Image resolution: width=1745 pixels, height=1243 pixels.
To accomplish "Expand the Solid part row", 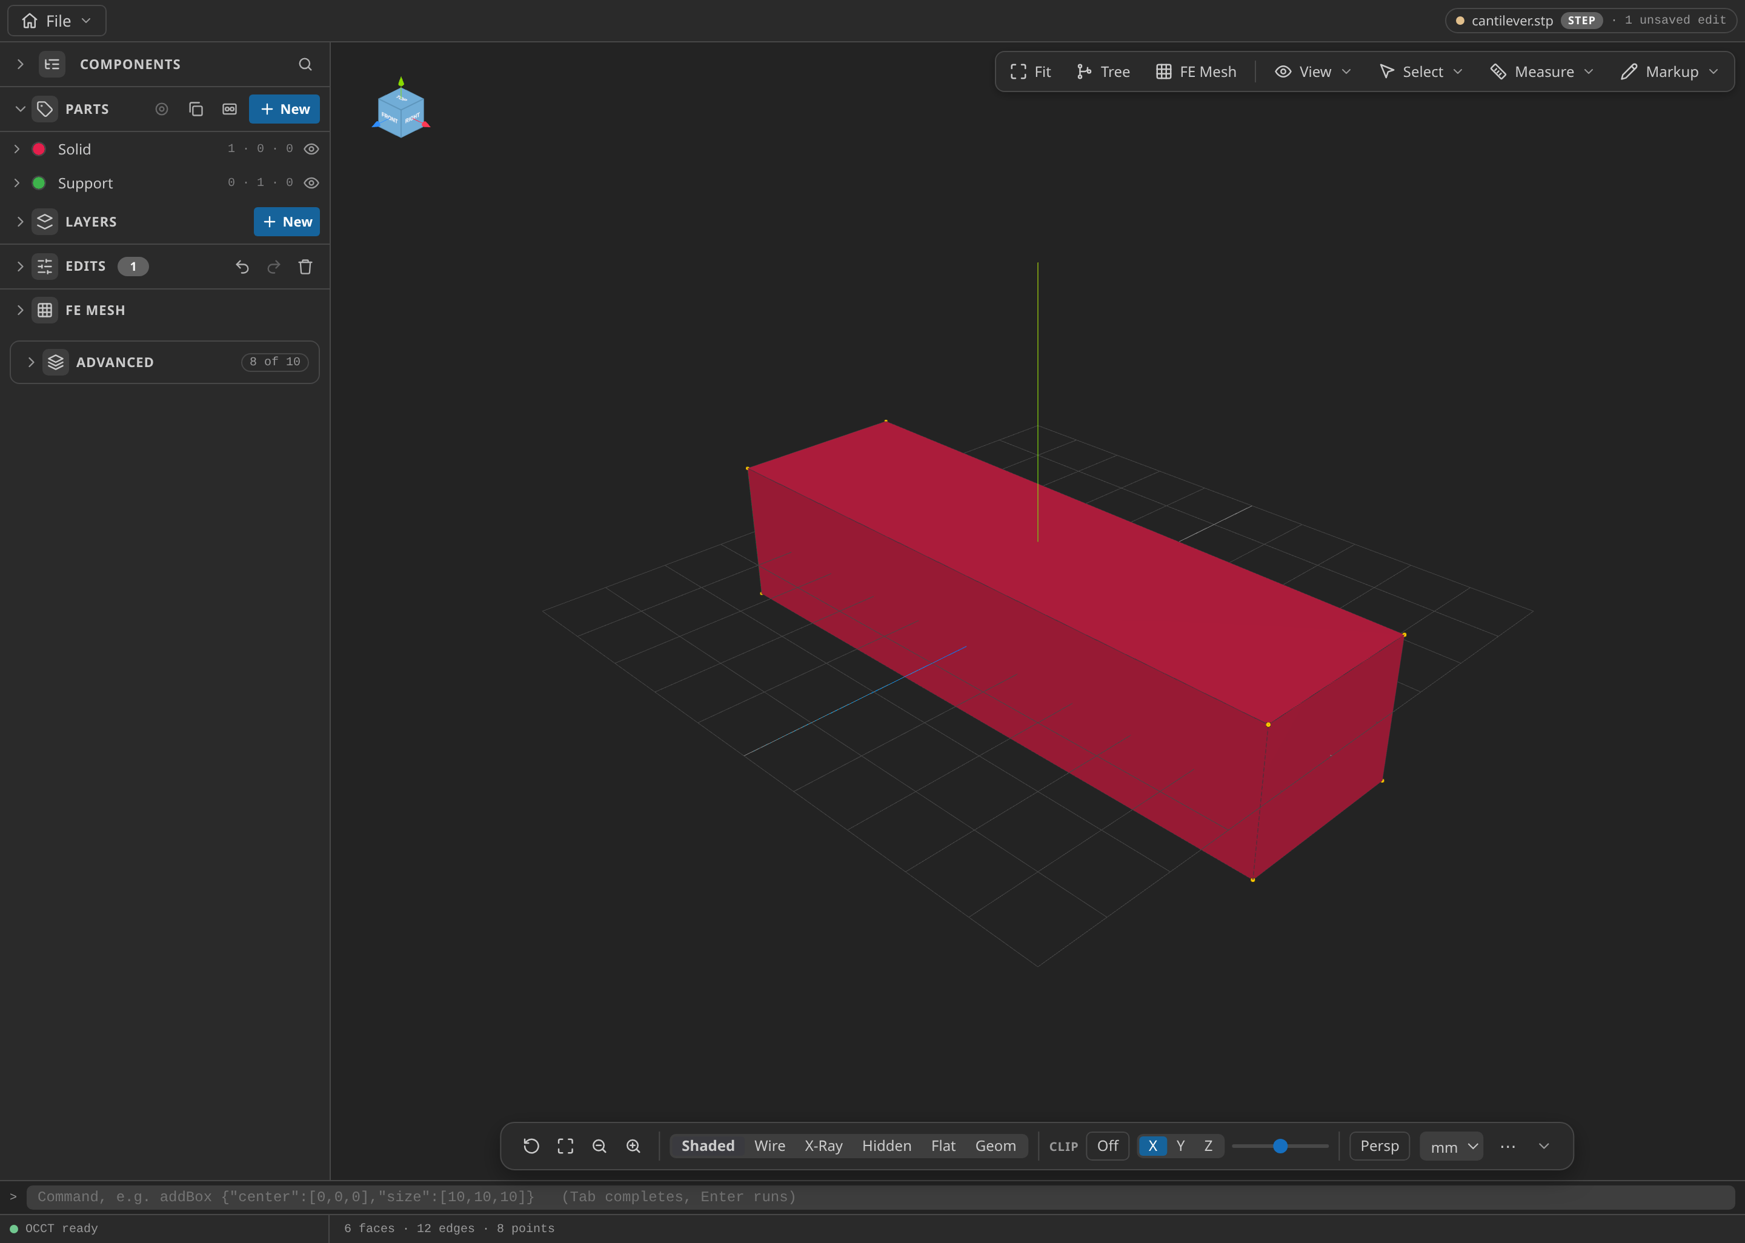I will pyautogui.click(x=17, y=149).
